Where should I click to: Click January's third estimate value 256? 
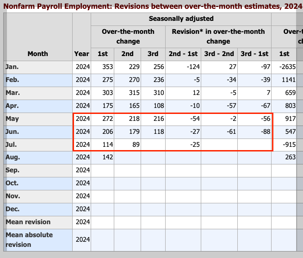pos(159,67)
